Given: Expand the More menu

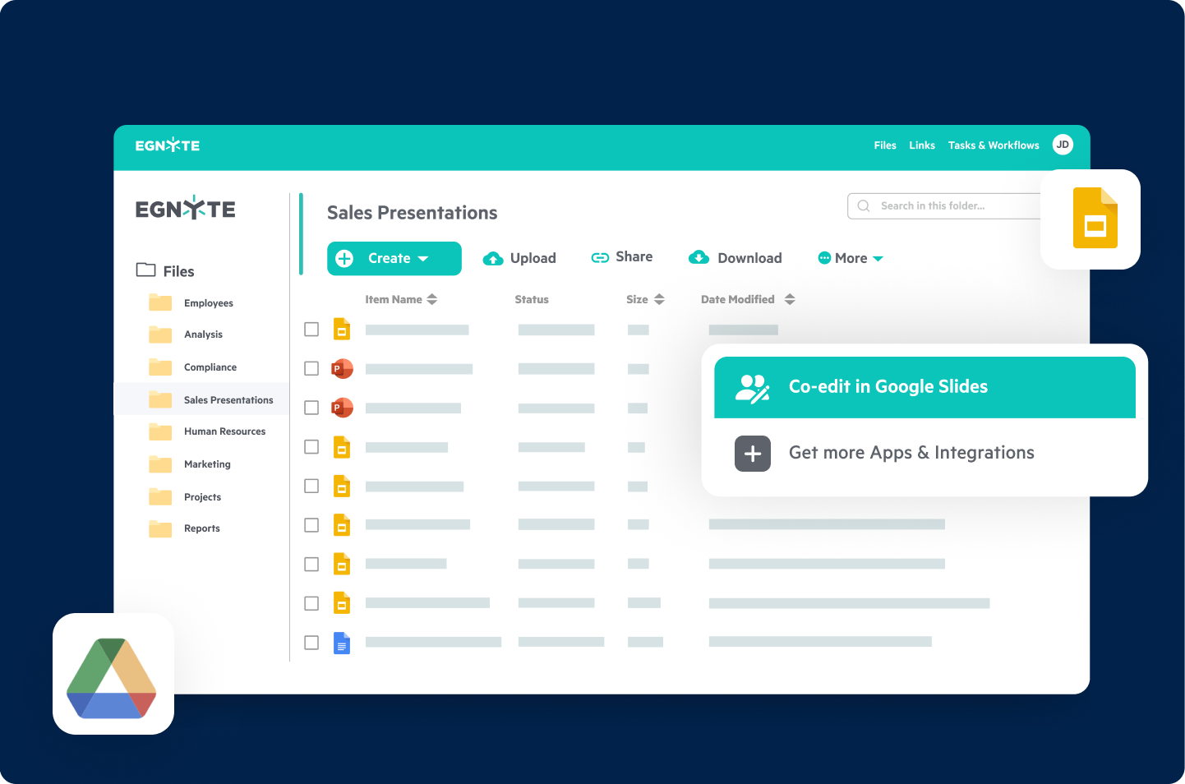Looking at the screenshot, I should [851, 257].
